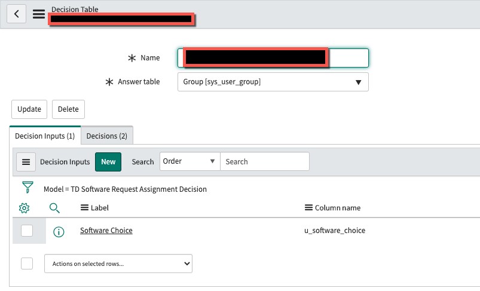Open Actions on selected rows dropdown
The height and width of the screenshot is (291, 480).
pos(118,264)
